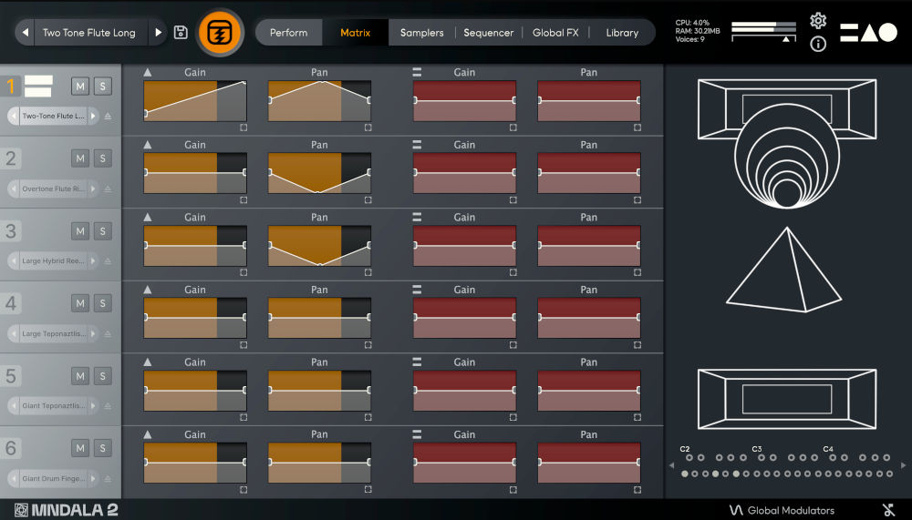This screenshot has width=912, height=520.
Task: Adjust the master volume slider handle
Action: click(786, 39)
